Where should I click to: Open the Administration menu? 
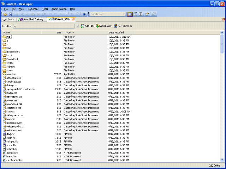[x=59, y=9]
